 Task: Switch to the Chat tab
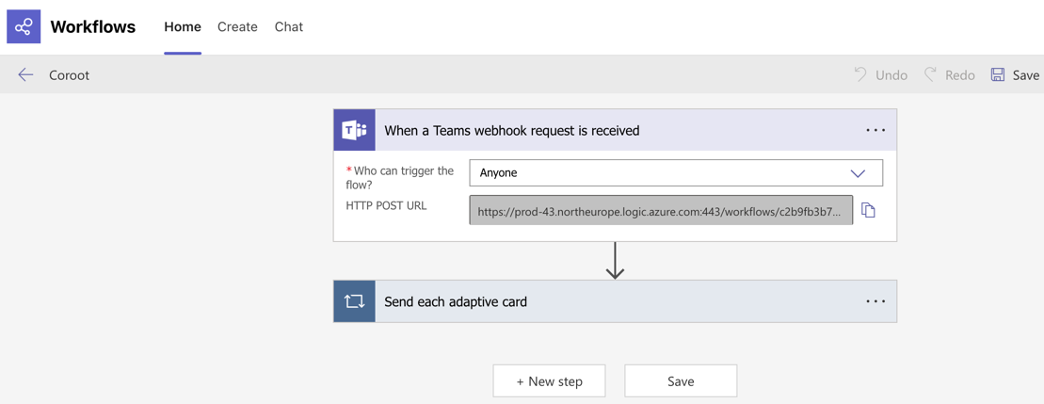pyautogui.click(x=289, y=27)
